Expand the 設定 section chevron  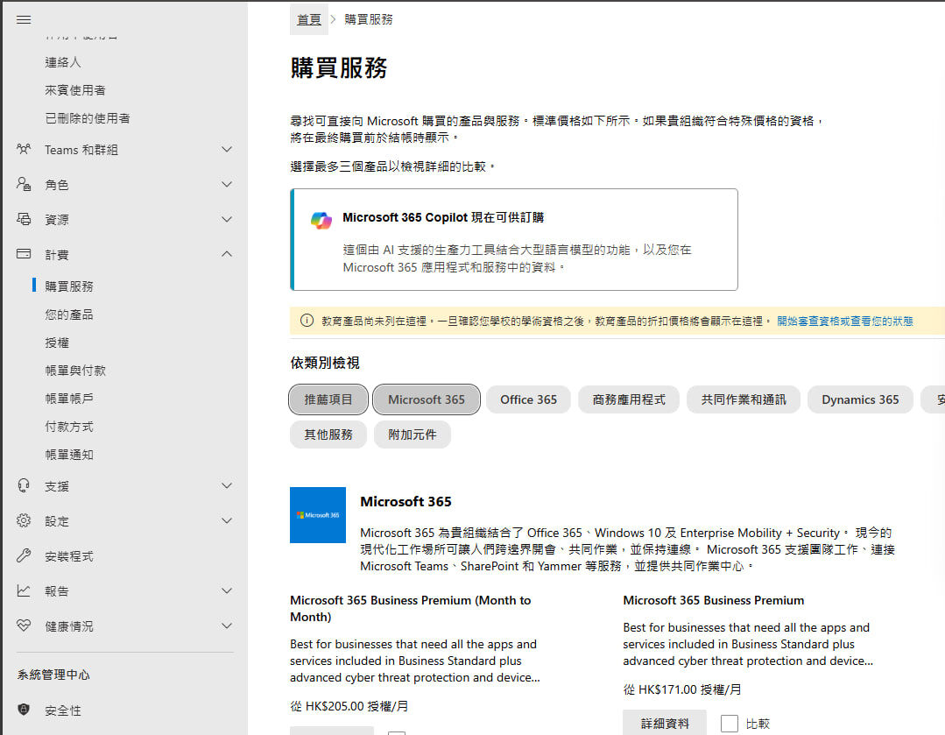coord(227,520)
